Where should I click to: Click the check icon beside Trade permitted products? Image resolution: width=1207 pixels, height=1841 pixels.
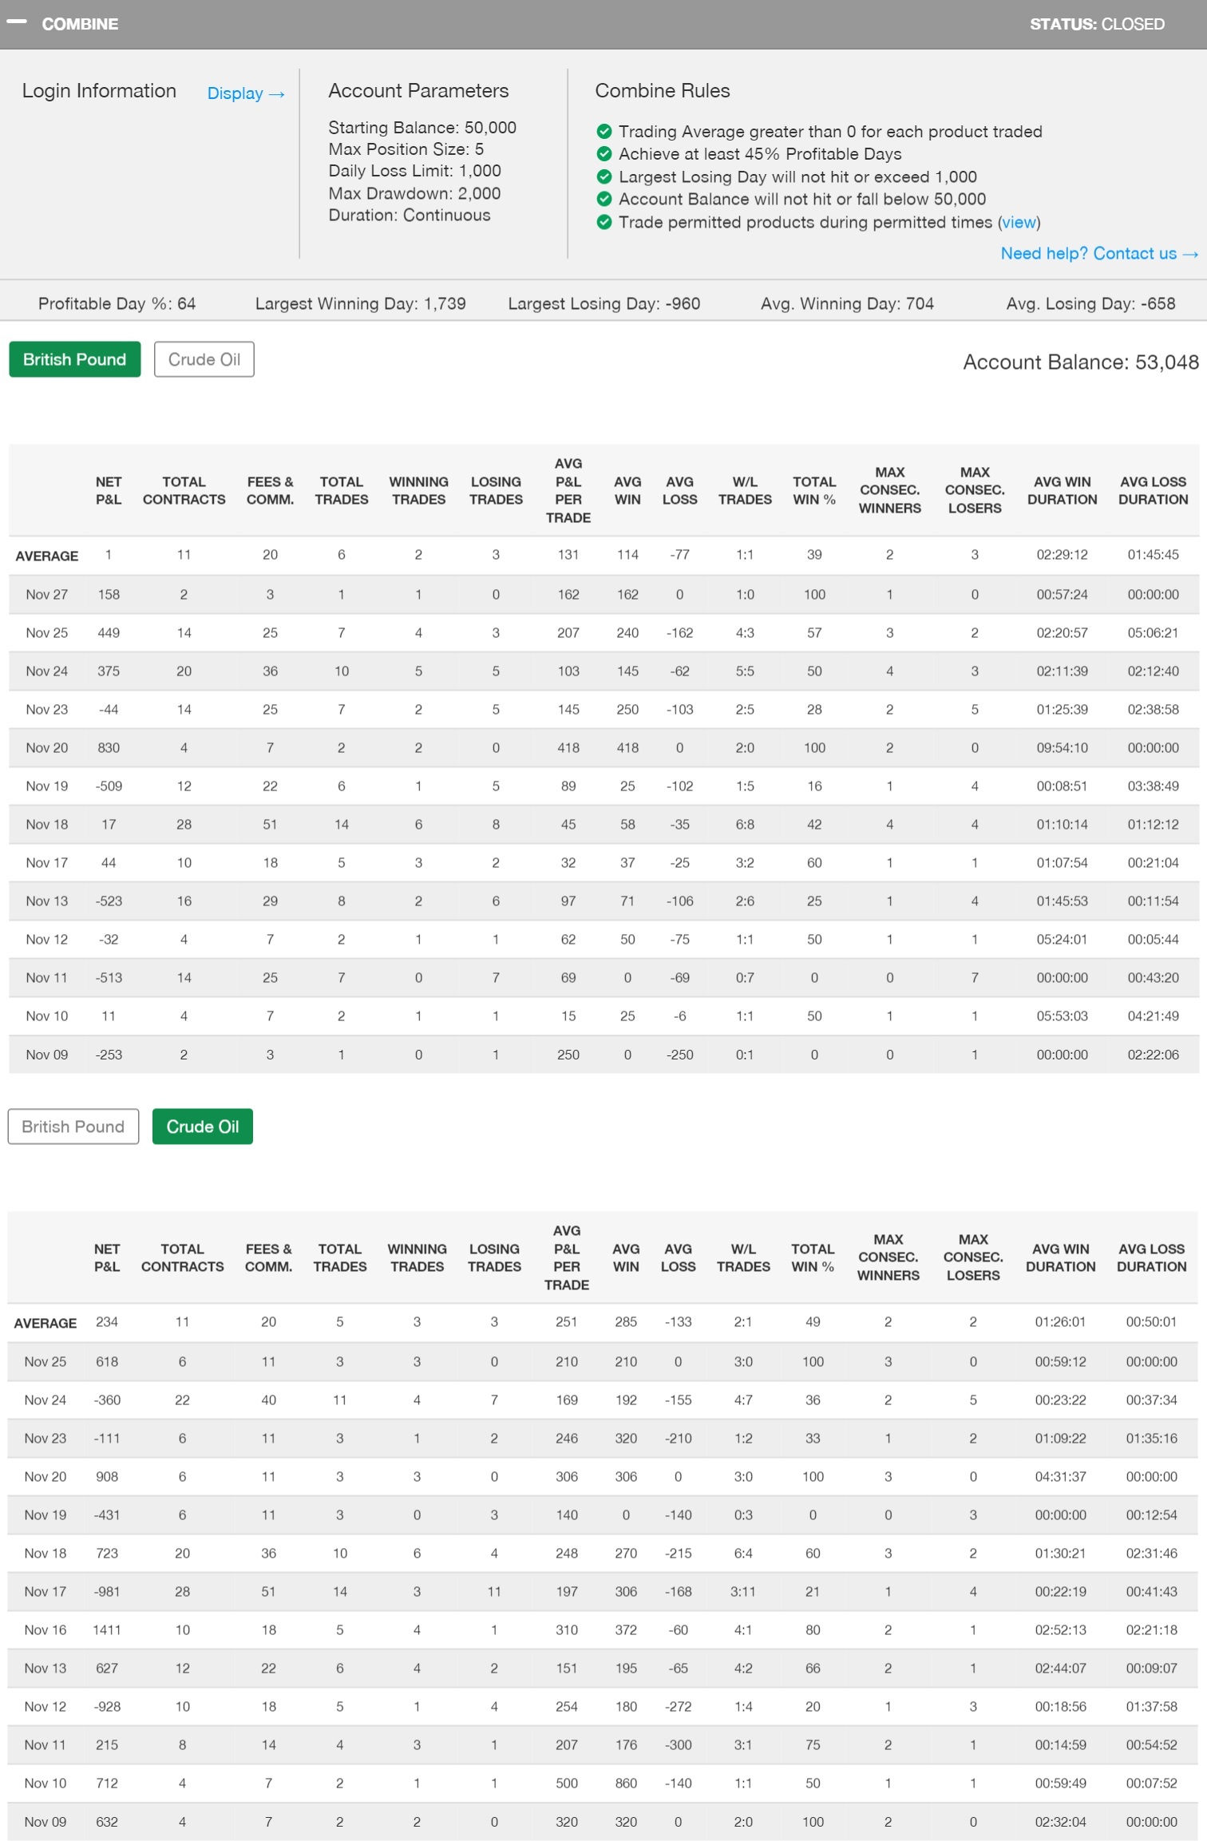click(604, 222)
